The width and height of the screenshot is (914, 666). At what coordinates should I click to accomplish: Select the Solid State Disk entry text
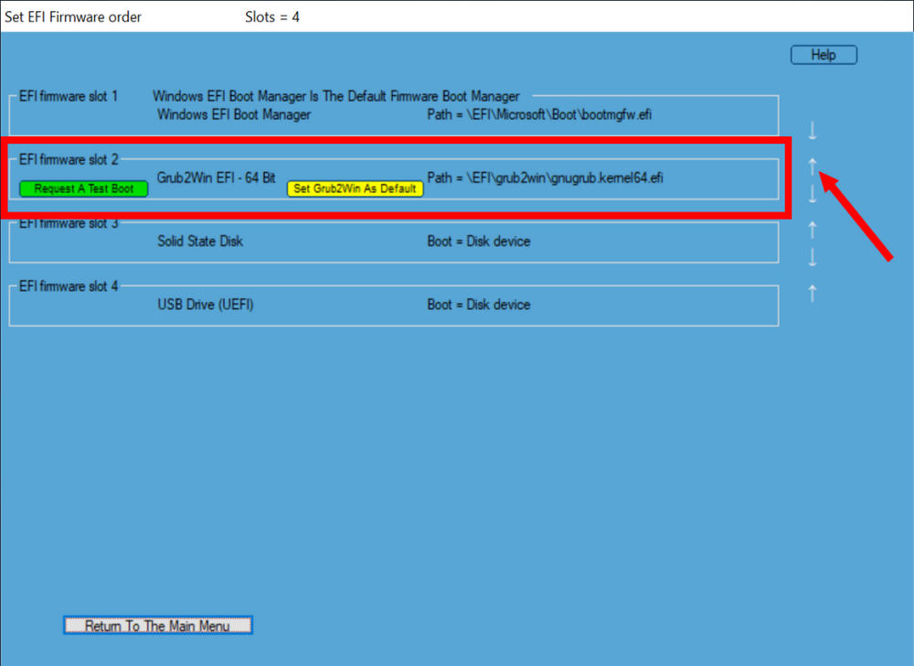[x=200, y=242]
